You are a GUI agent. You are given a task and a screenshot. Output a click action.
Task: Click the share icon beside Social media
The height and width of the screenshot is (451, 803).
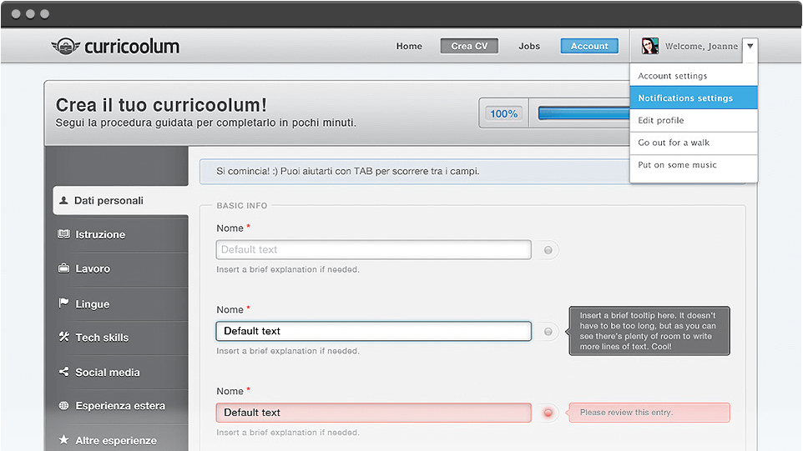coord(63,373)
